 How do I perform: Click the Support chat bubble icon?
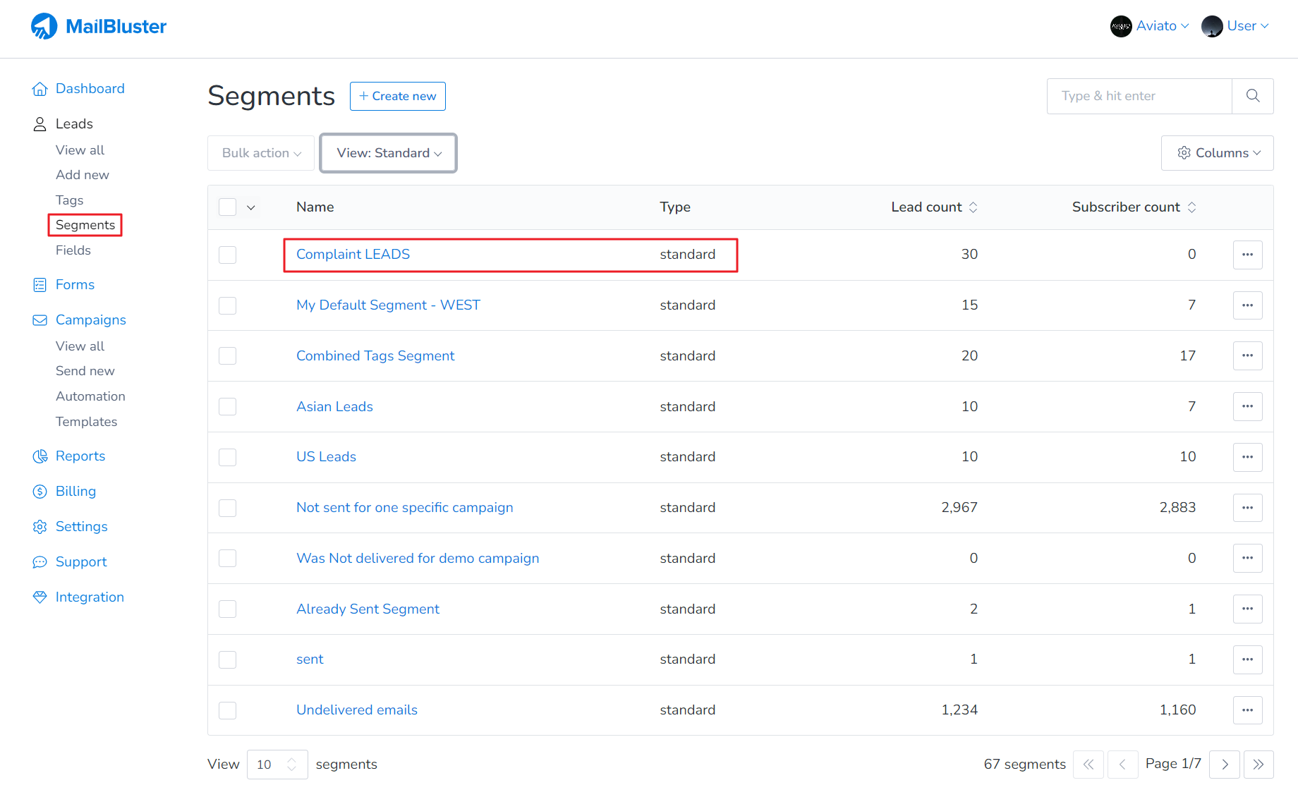pos(40,561)
